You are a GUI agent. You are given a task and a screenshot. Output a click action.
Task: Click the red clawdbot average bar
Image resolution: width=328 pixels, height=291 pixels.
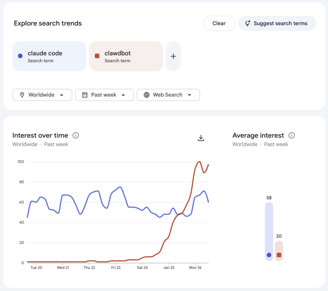click(x=279, y=251)
